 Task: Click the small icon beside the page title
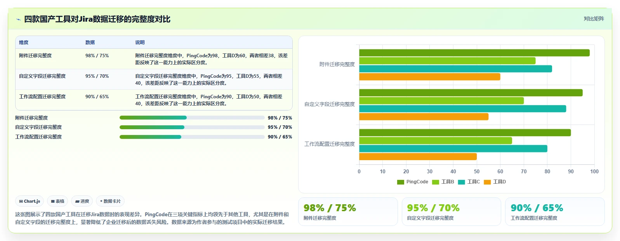click(x=18, y=19)
